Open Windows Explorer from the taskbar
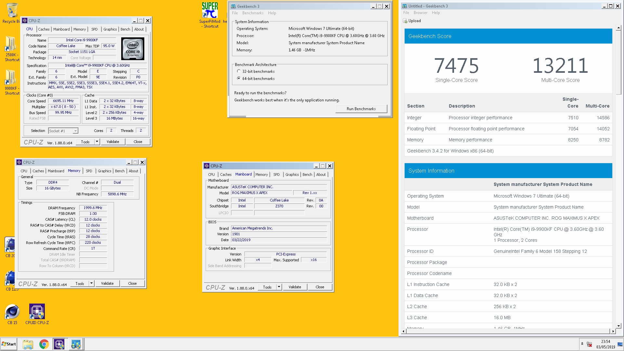 point(28,344)
